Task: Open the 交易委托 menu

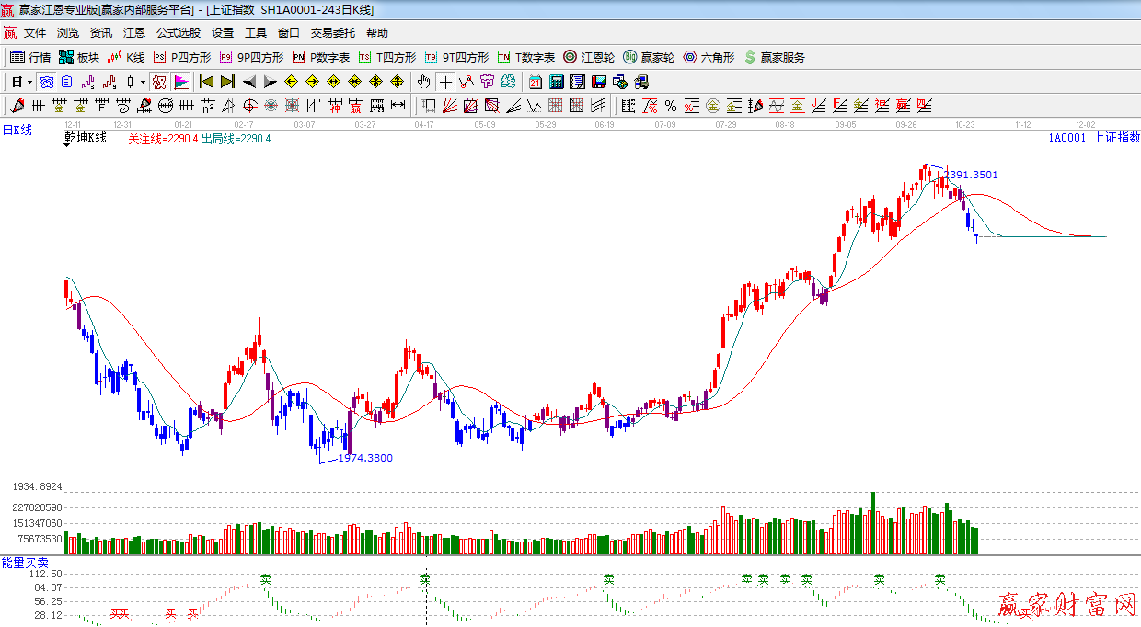Action: 332,33
